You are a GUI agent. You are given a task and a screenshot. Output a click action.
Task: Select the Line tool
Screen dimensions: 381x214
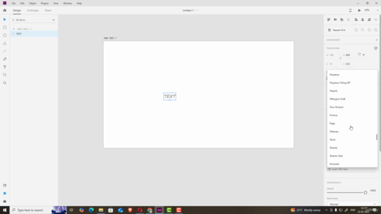click(5, 51)
